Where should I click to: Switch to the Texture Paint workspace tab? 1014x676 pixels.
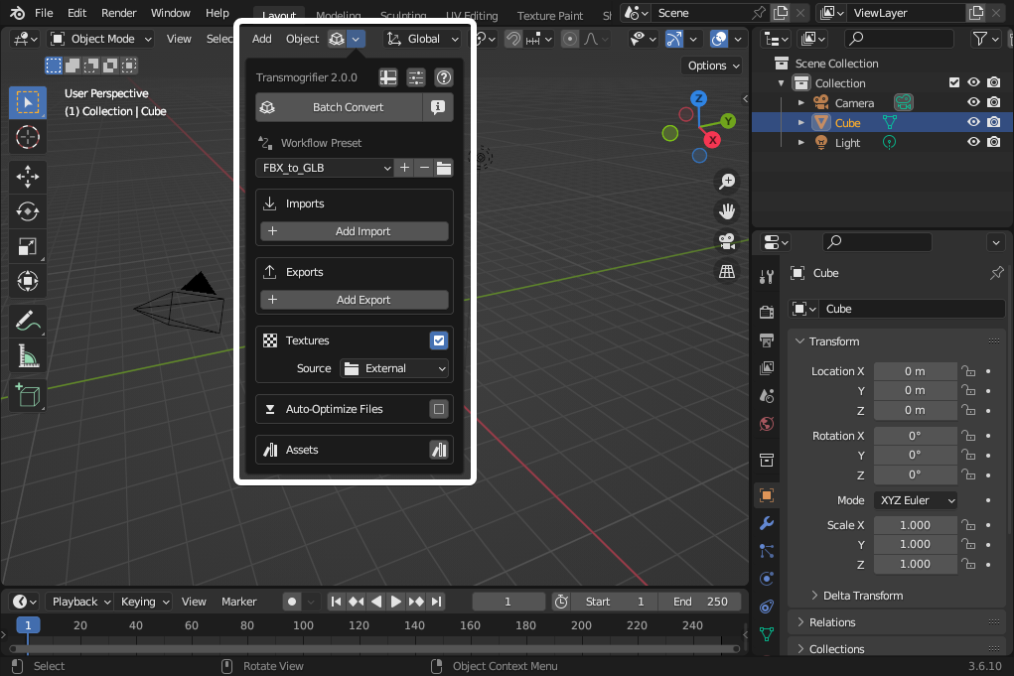tap(550, 16)
